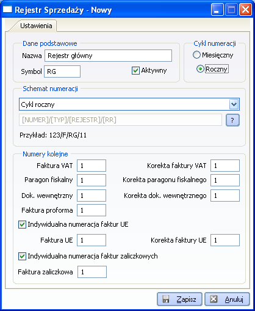The image size is (255, 311).
Task: Click the Faktura VAT number field
Action: click(92, 166)
